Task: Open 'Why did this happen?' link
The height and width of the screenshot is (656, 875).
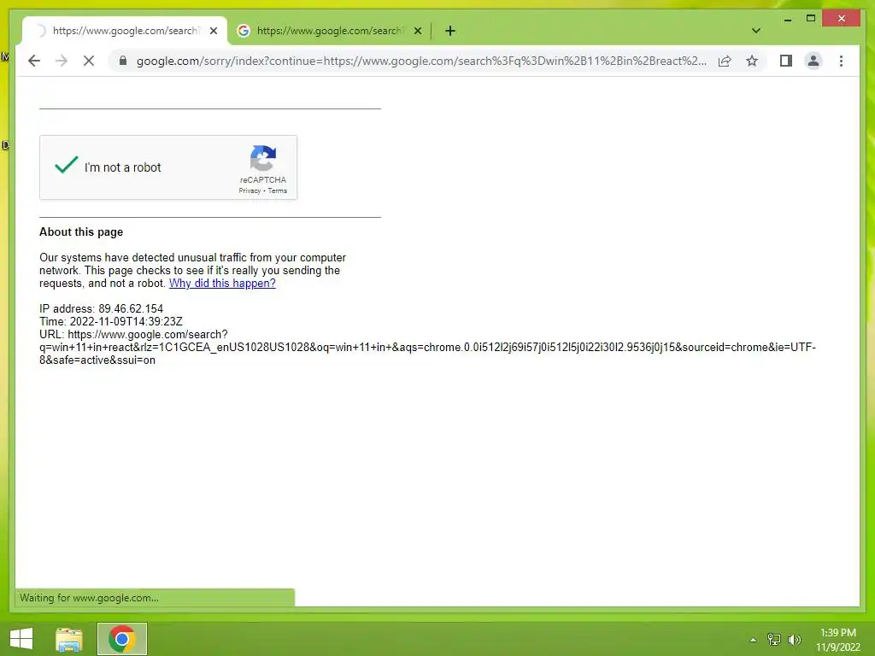Action: pyautogui.click(x=222, y=284)
